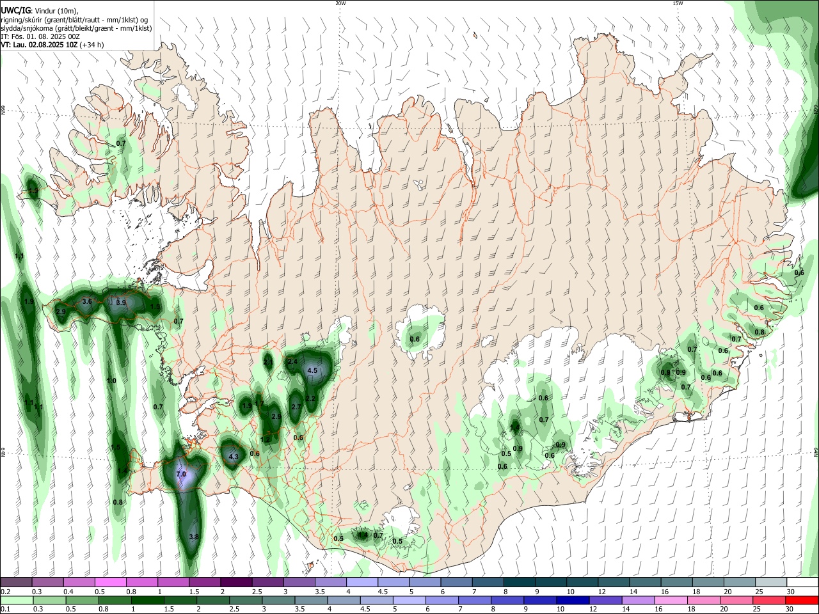Click the 2.2 precipitation value label
The height and width of the screenshot is (614, 819).
click(311, 399)
